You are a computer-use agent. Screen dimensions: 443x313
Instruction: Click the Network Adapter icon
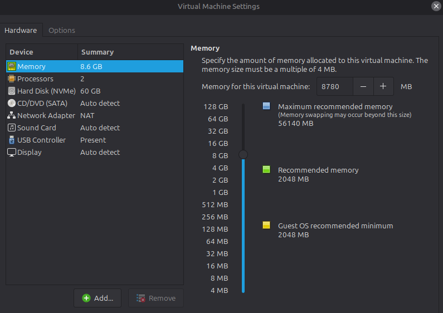click(12, 115)
